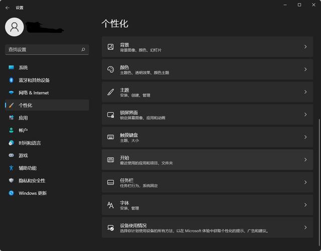Click the 任务栏 taskbar icon
Image resolution: width=321 pixels, height=251 pixels.
tap(110, 182)
